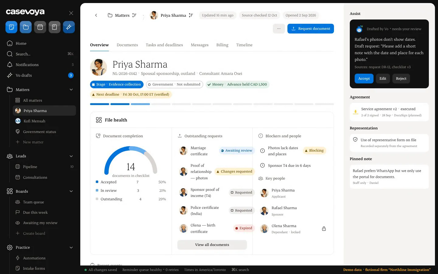Click the Government Not submitted chip
Image resolution: width=438 pixels, height=274 pixels.
175,85
